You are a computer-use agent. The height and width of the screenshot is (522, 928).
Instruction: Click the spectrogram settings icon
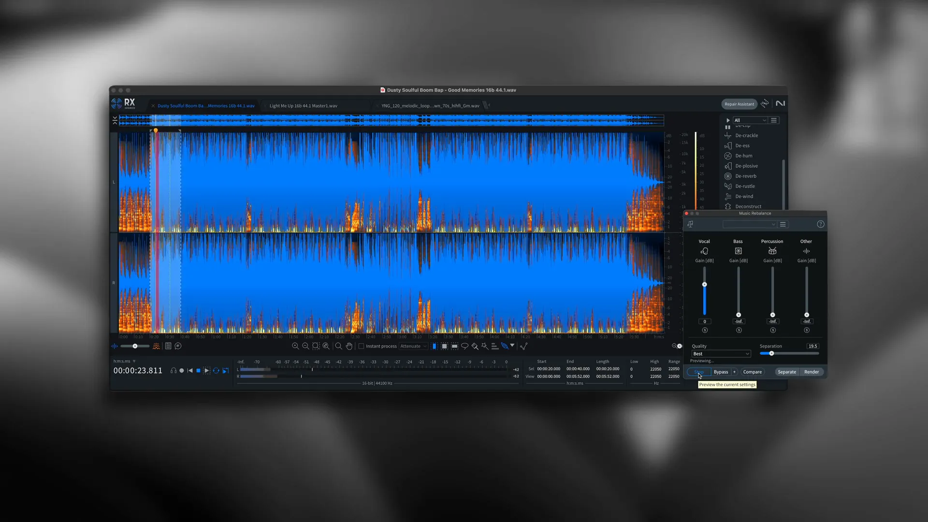point(156,346)
